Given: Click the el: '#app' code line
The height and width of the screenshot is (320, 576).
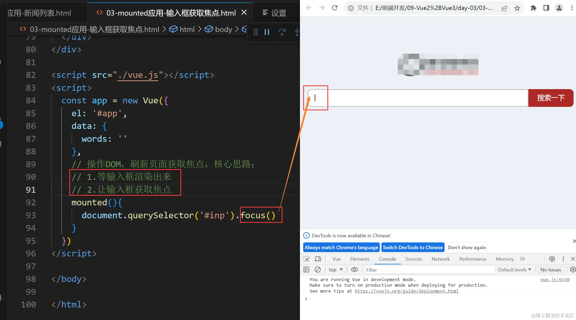Looking at the screenshot, I should point(99,114).
